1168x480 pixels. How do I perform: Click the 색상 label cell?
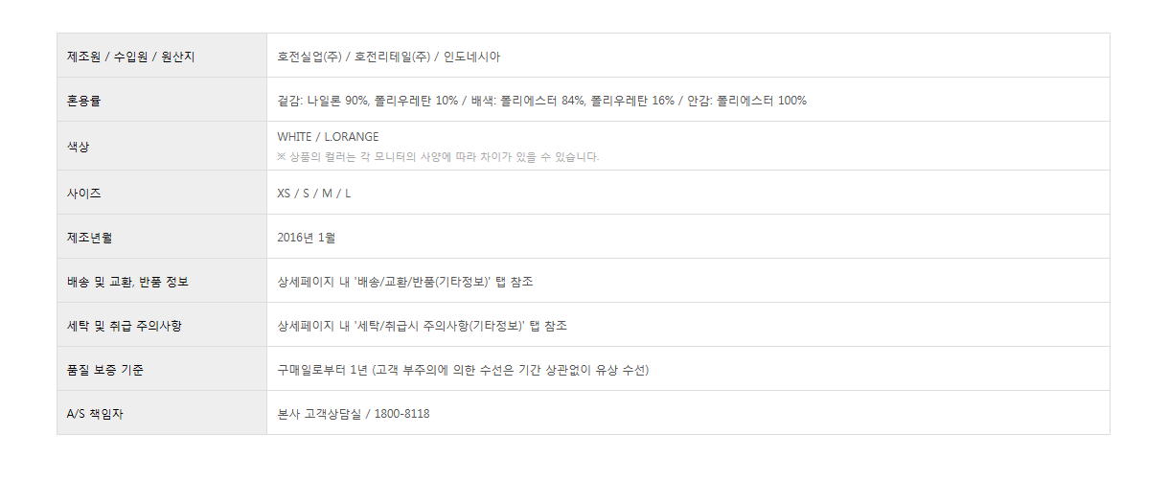[x=79, y=147]
